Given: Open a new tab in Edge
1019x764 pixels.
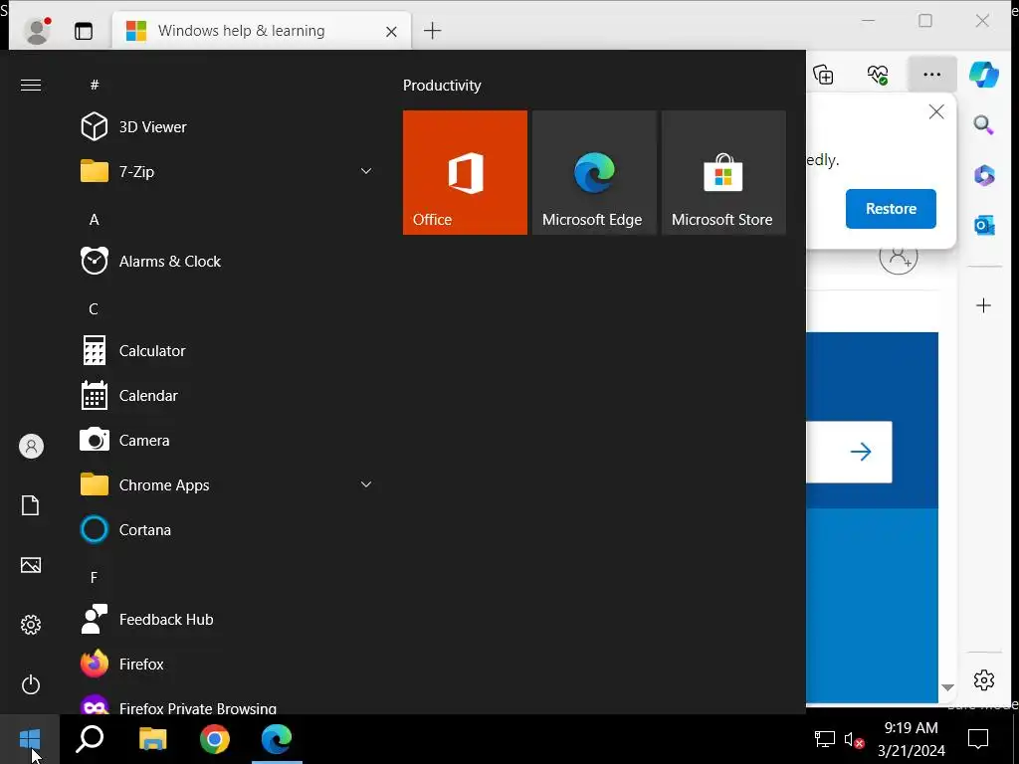Looking at the screenshot, I should click(432, 31).
